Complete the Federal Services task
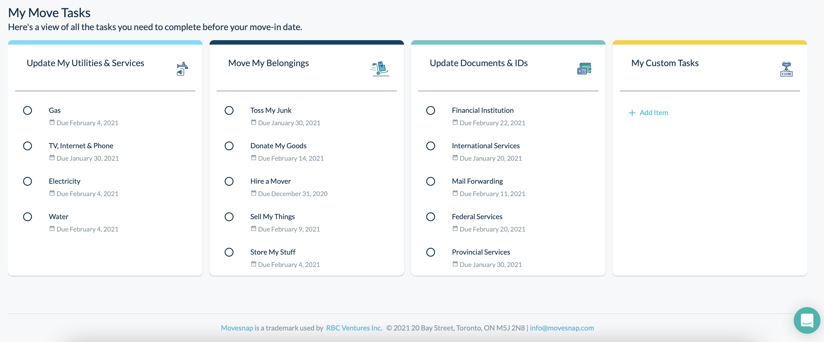Viewport: 824px width, 342px height. coord(431,217)
